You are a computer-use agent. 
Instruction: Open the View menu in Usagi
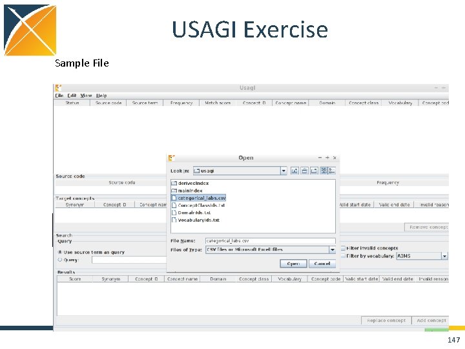tap(86, 96)
